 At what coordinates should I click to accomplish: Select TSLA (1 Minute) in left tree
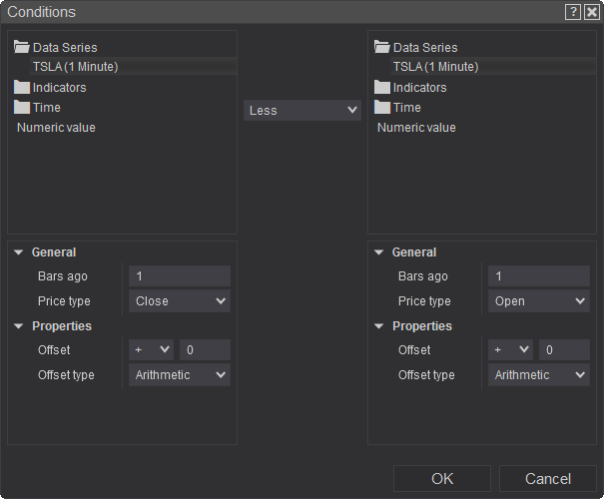(x=76, y=67)
